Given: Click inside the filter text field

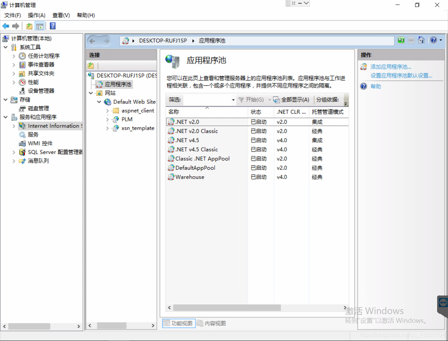Looking at the screenshot, I should pyautogui.click(x=207, y=100).
